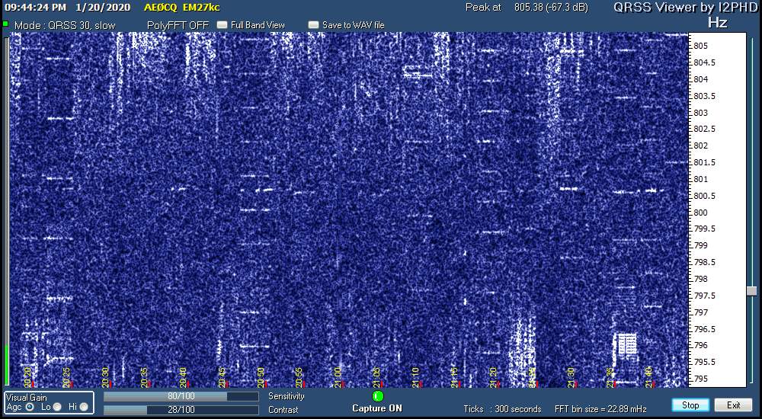Click the 20:30 time marker on waterfall
The height and width of the screenshot is (419, 762).
click(x=105, y=375)
